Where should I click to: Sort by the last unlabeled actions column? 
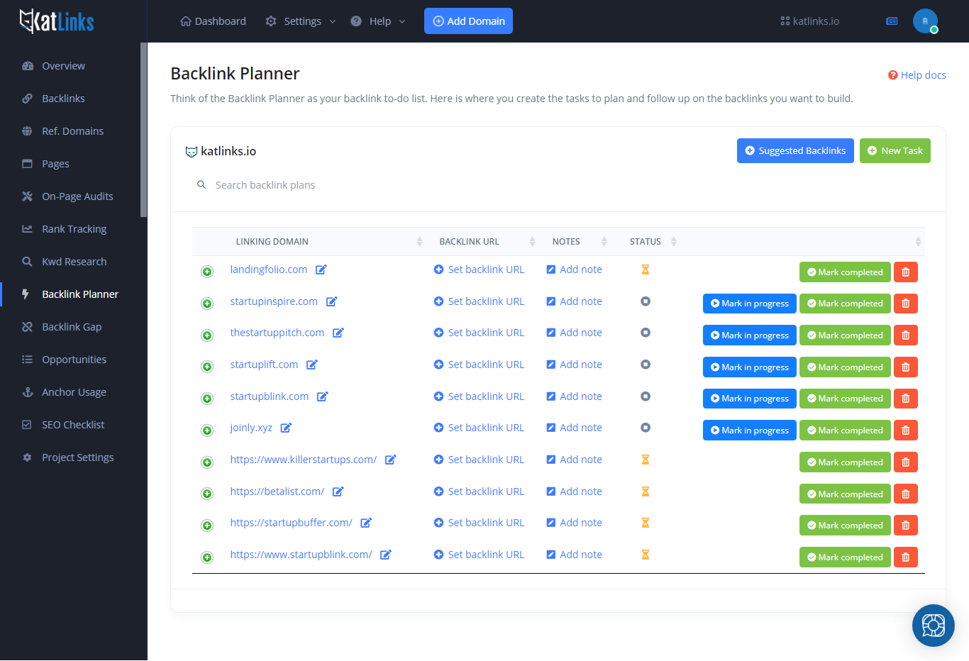pos(804,242)
